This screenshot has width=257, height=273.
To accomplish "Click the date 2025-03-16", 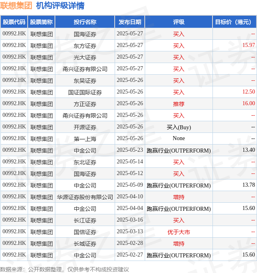I will [130, 220].
